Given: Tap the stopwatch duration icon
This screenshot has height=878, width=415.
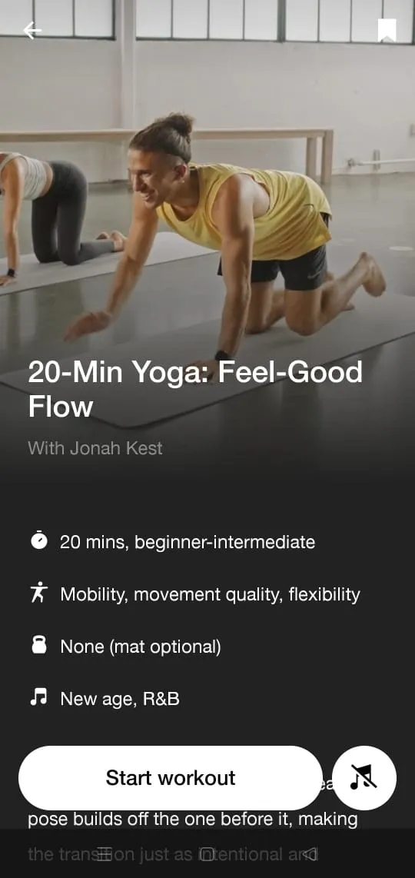Looking at the screenshot, I should pos(38,541).
